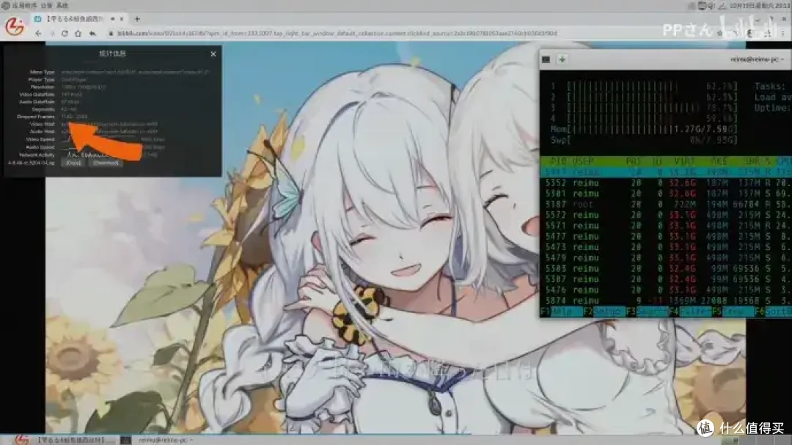Select the Video DataRate row label
Image resolution: width=792 pixels, height=445 pixels.
(37, 95)
